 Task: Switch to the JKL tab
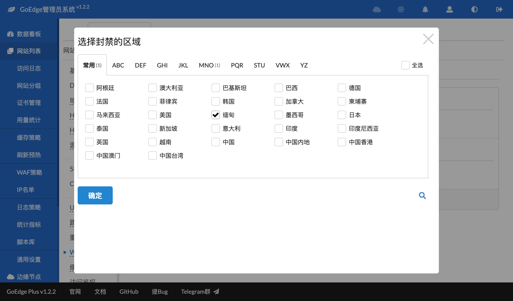click(x=183, y=65)
